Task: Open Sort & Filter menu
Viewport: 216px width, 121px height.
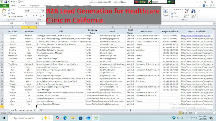Action: coord(187,13)
